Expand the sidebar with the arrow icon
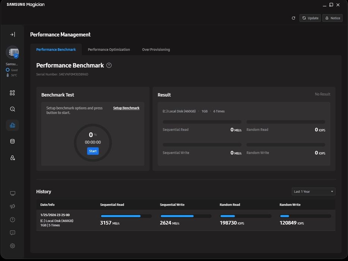 (13, 34)
